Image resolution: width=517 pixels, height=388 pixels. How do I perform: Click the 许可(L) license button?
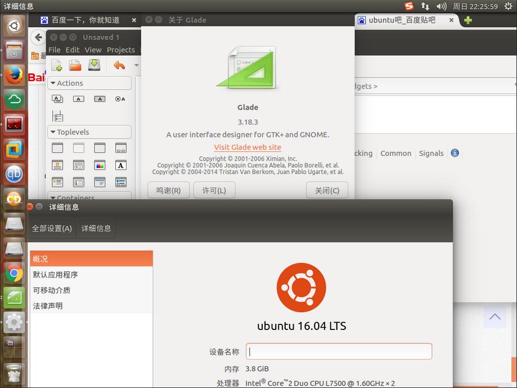click(214, 190)
